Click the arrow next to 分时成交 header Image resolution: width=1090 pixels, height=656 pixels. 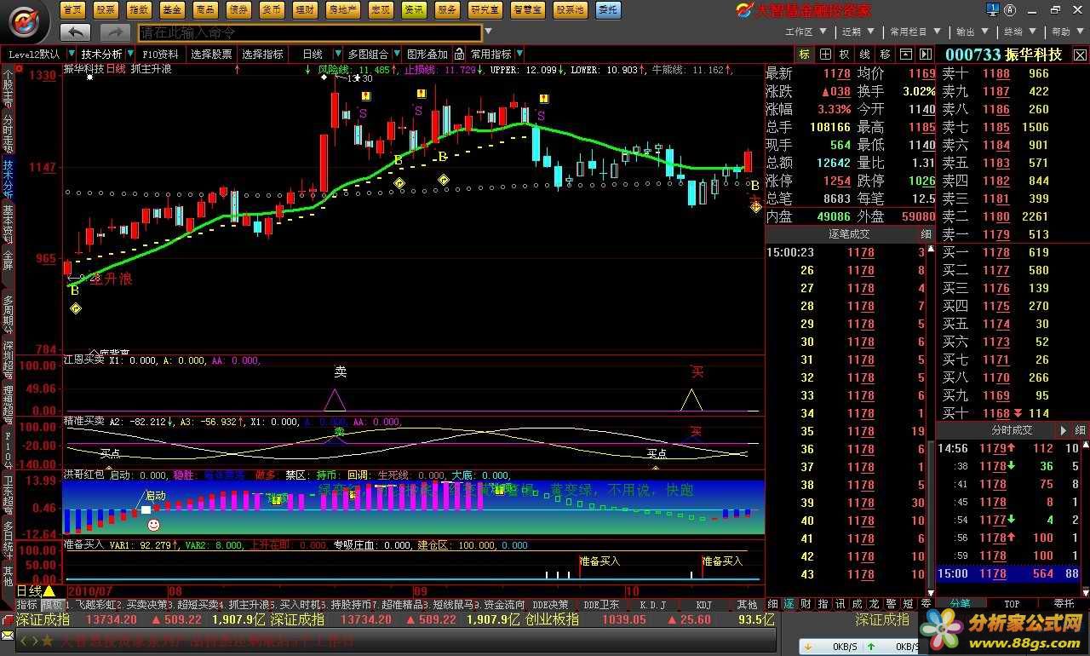(1062, 430)
